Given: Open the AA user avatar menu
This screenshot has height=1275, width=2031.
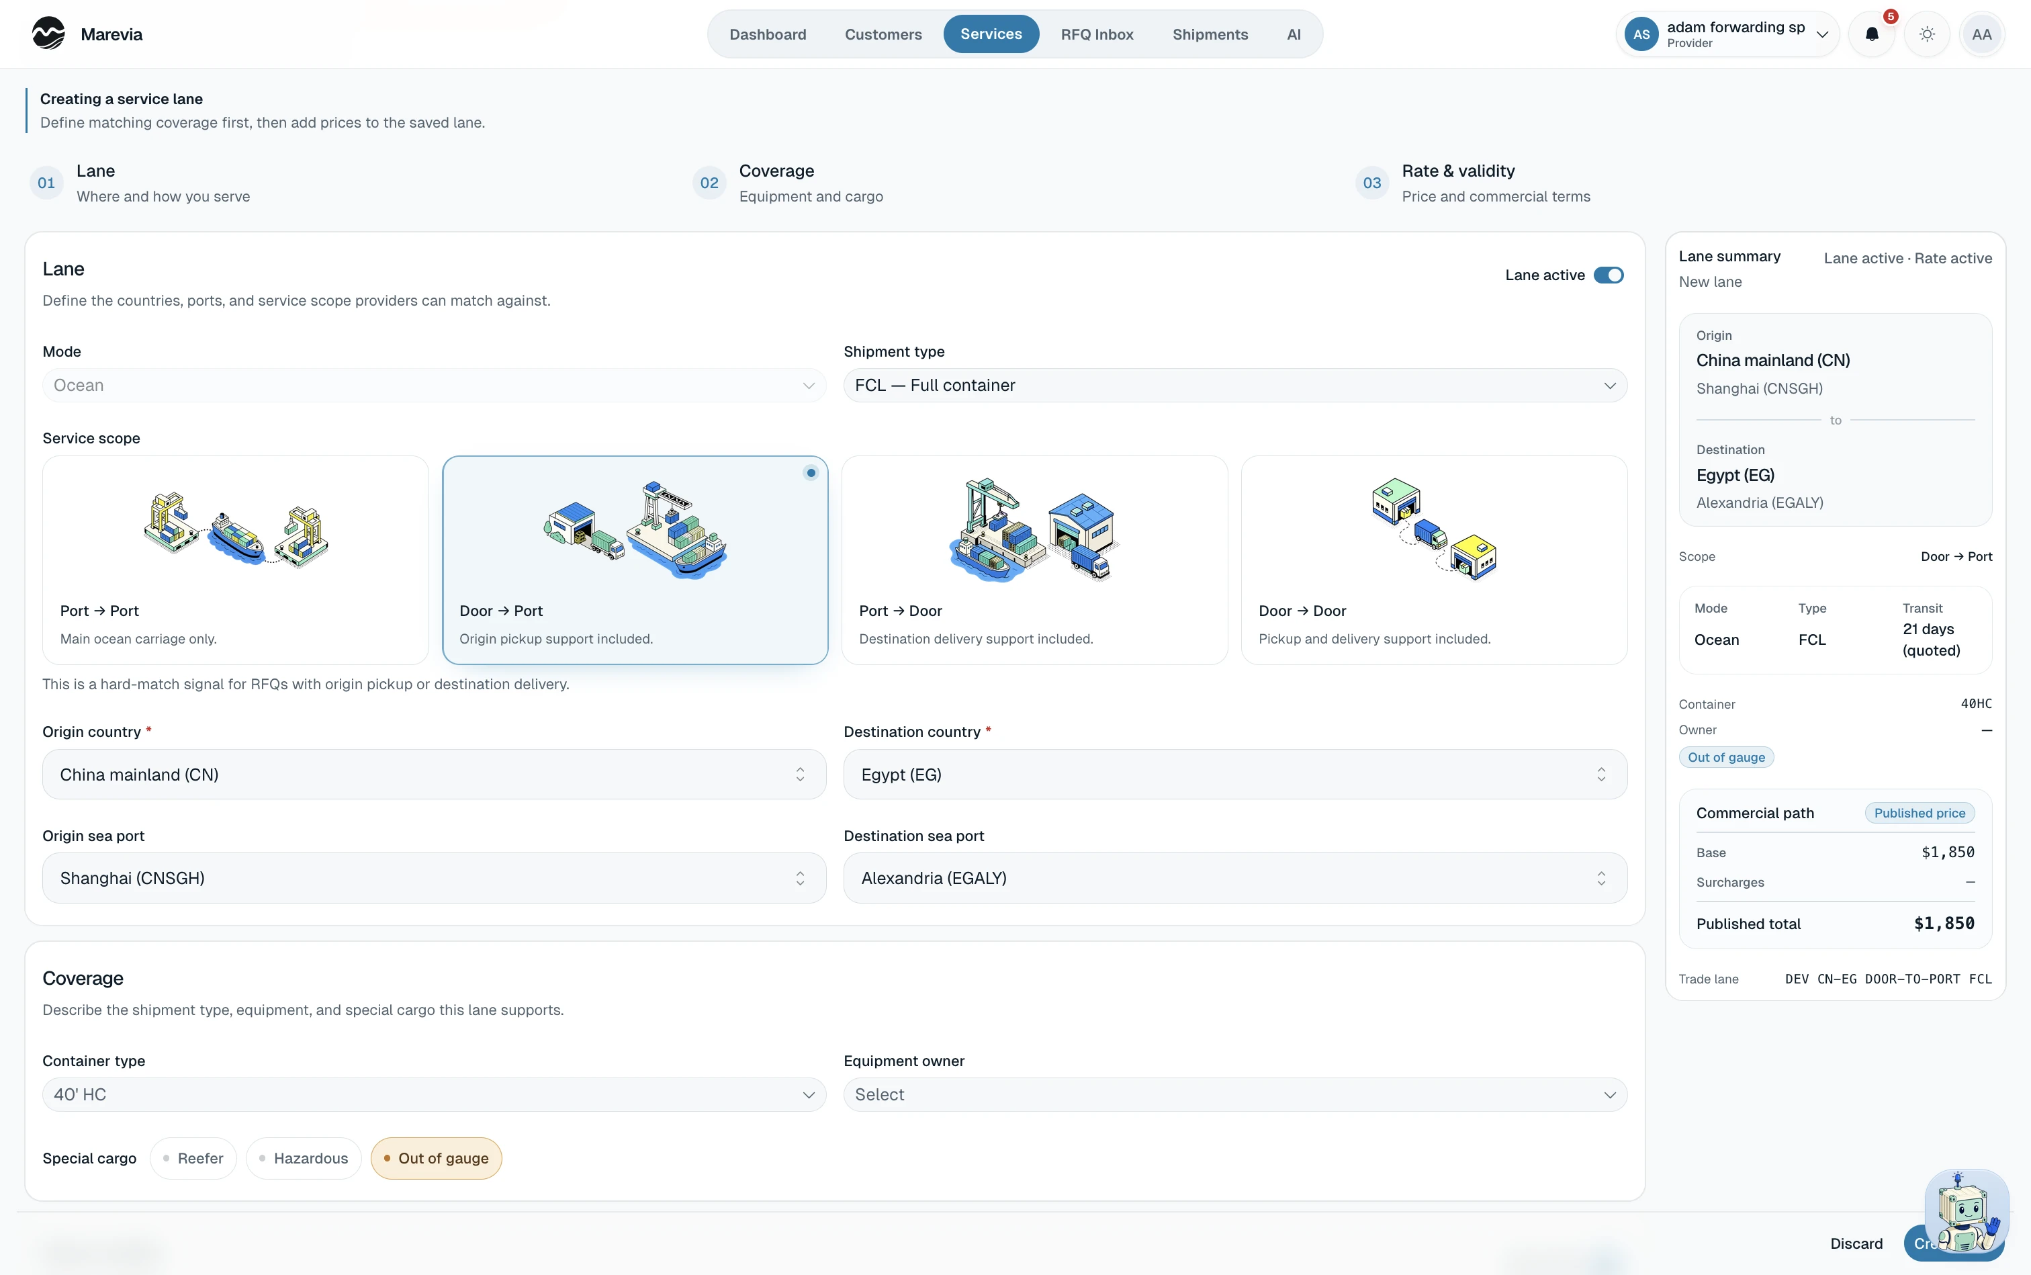Looking at the screenshot, I should pos(1982,34).
